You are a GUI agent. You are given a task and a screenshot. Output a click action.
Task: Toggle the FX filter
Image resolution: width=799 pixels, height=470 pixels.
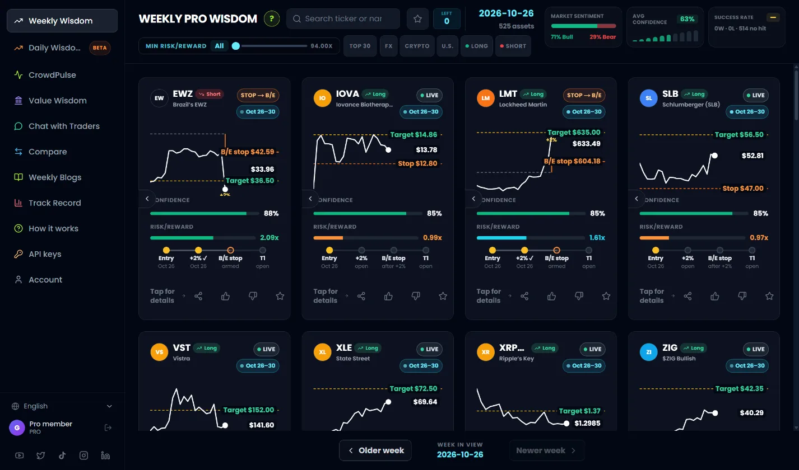tap(388, 46)
